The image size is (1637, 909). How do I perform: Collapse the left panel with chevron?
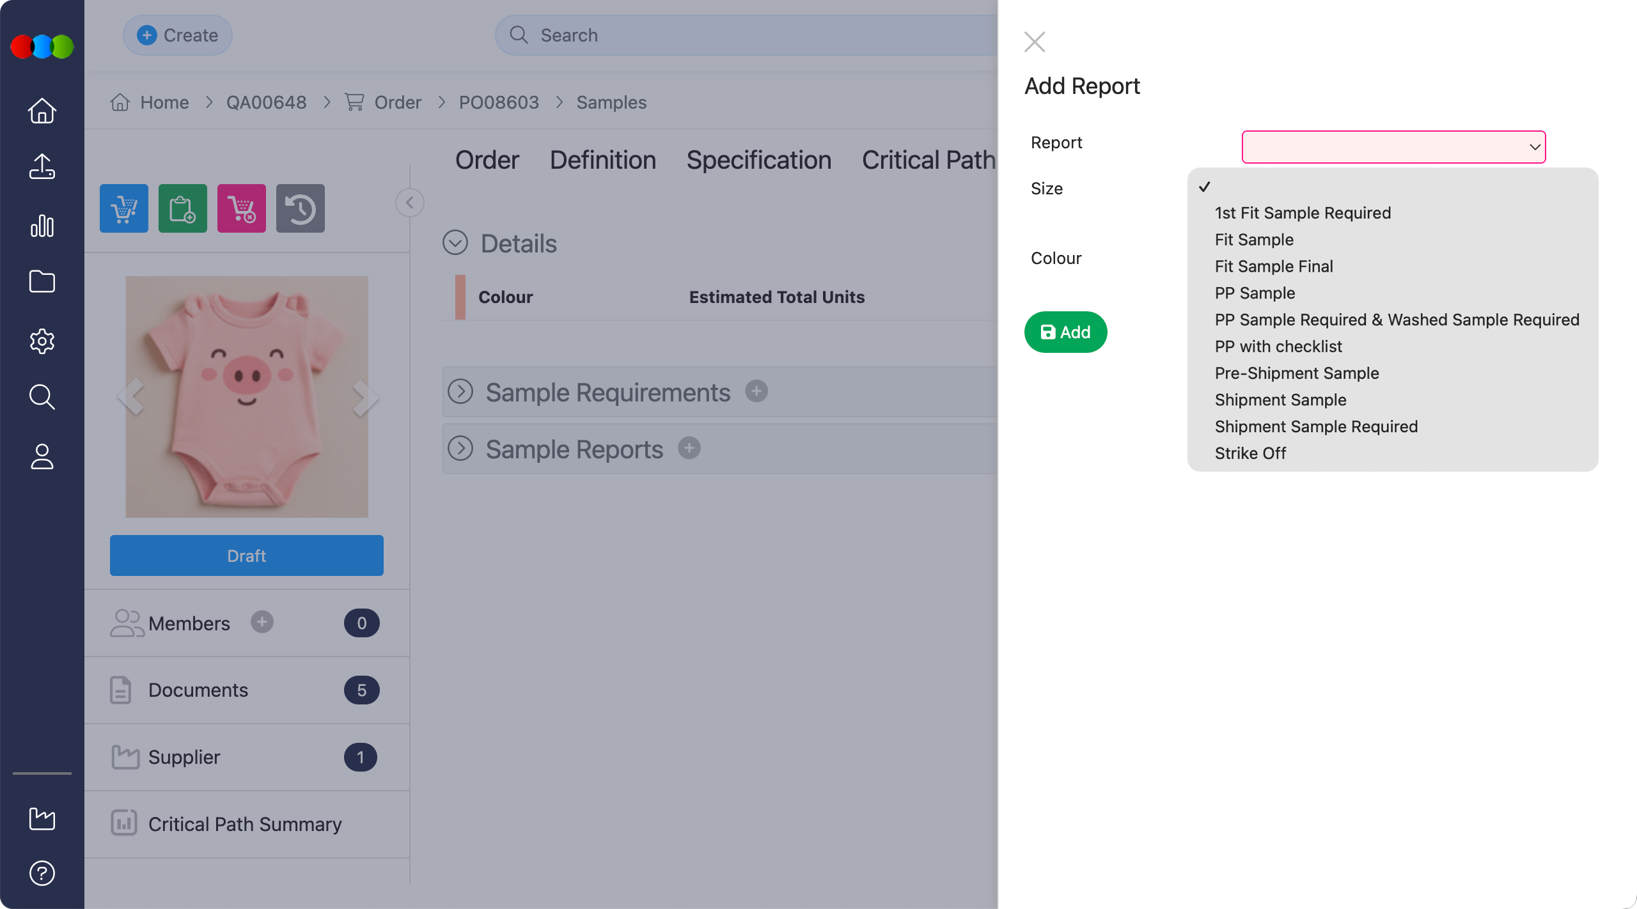[x=409, y=203]
